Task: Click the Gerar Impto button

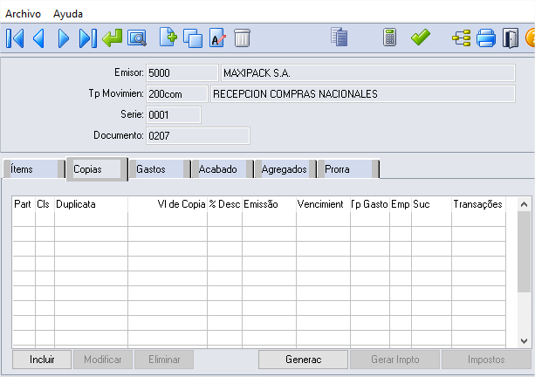Action: tap(395, 360)
